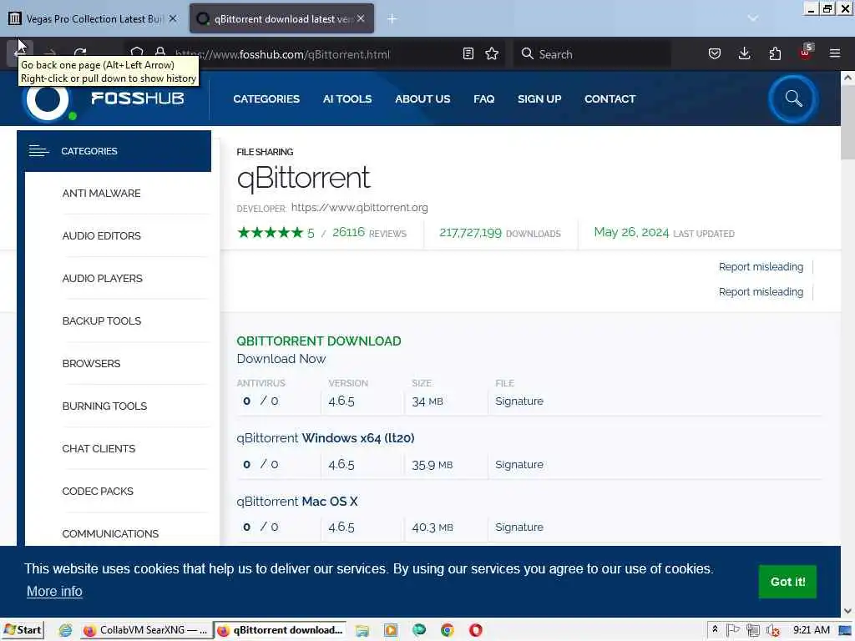Viewport: 855px width, 641px height.
Task: Close the qBittorrent download tab
Action: pos(361,18)
